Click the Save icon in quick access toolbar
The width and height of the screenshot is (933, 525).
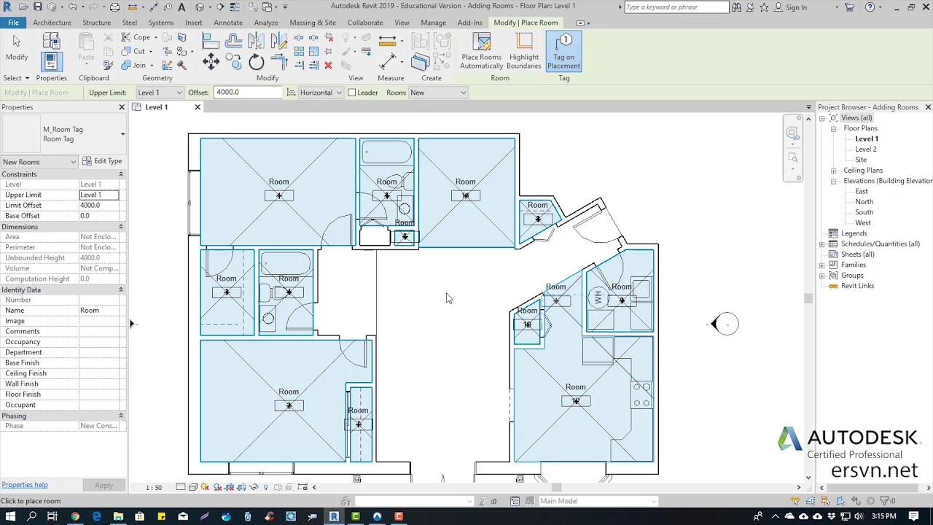tap(38, 7)
